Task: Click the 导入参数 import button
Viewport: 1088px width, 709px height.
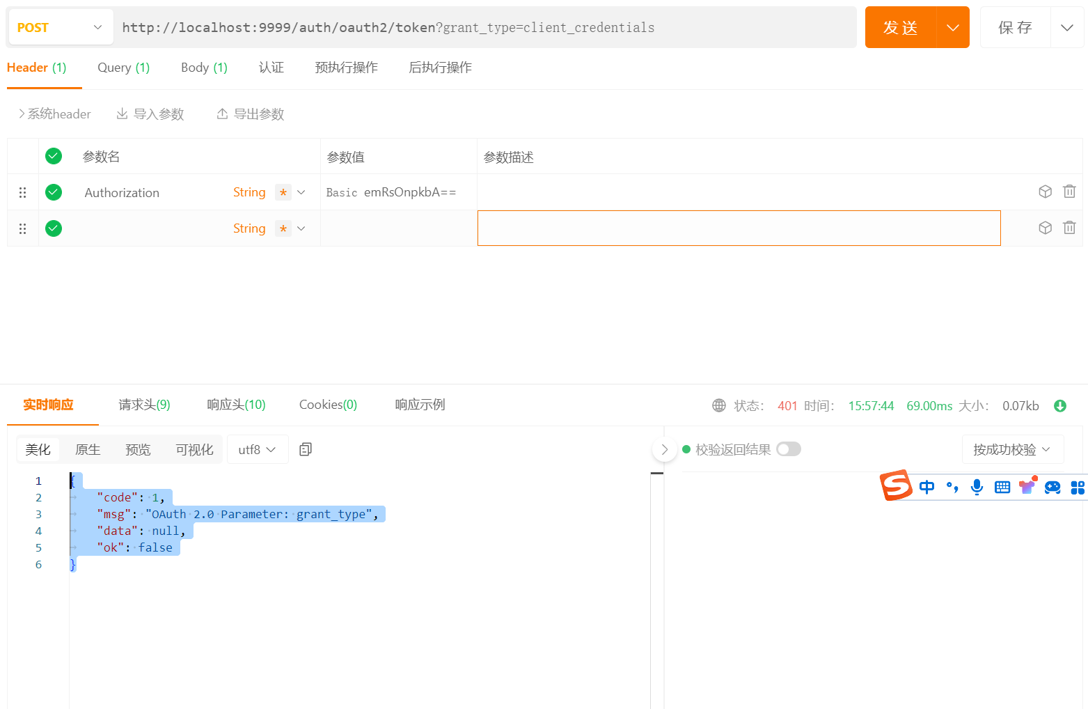Action: (150, 114)
